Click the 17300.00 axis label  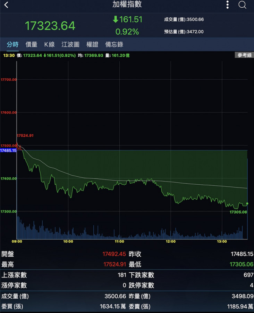point(8,211)
